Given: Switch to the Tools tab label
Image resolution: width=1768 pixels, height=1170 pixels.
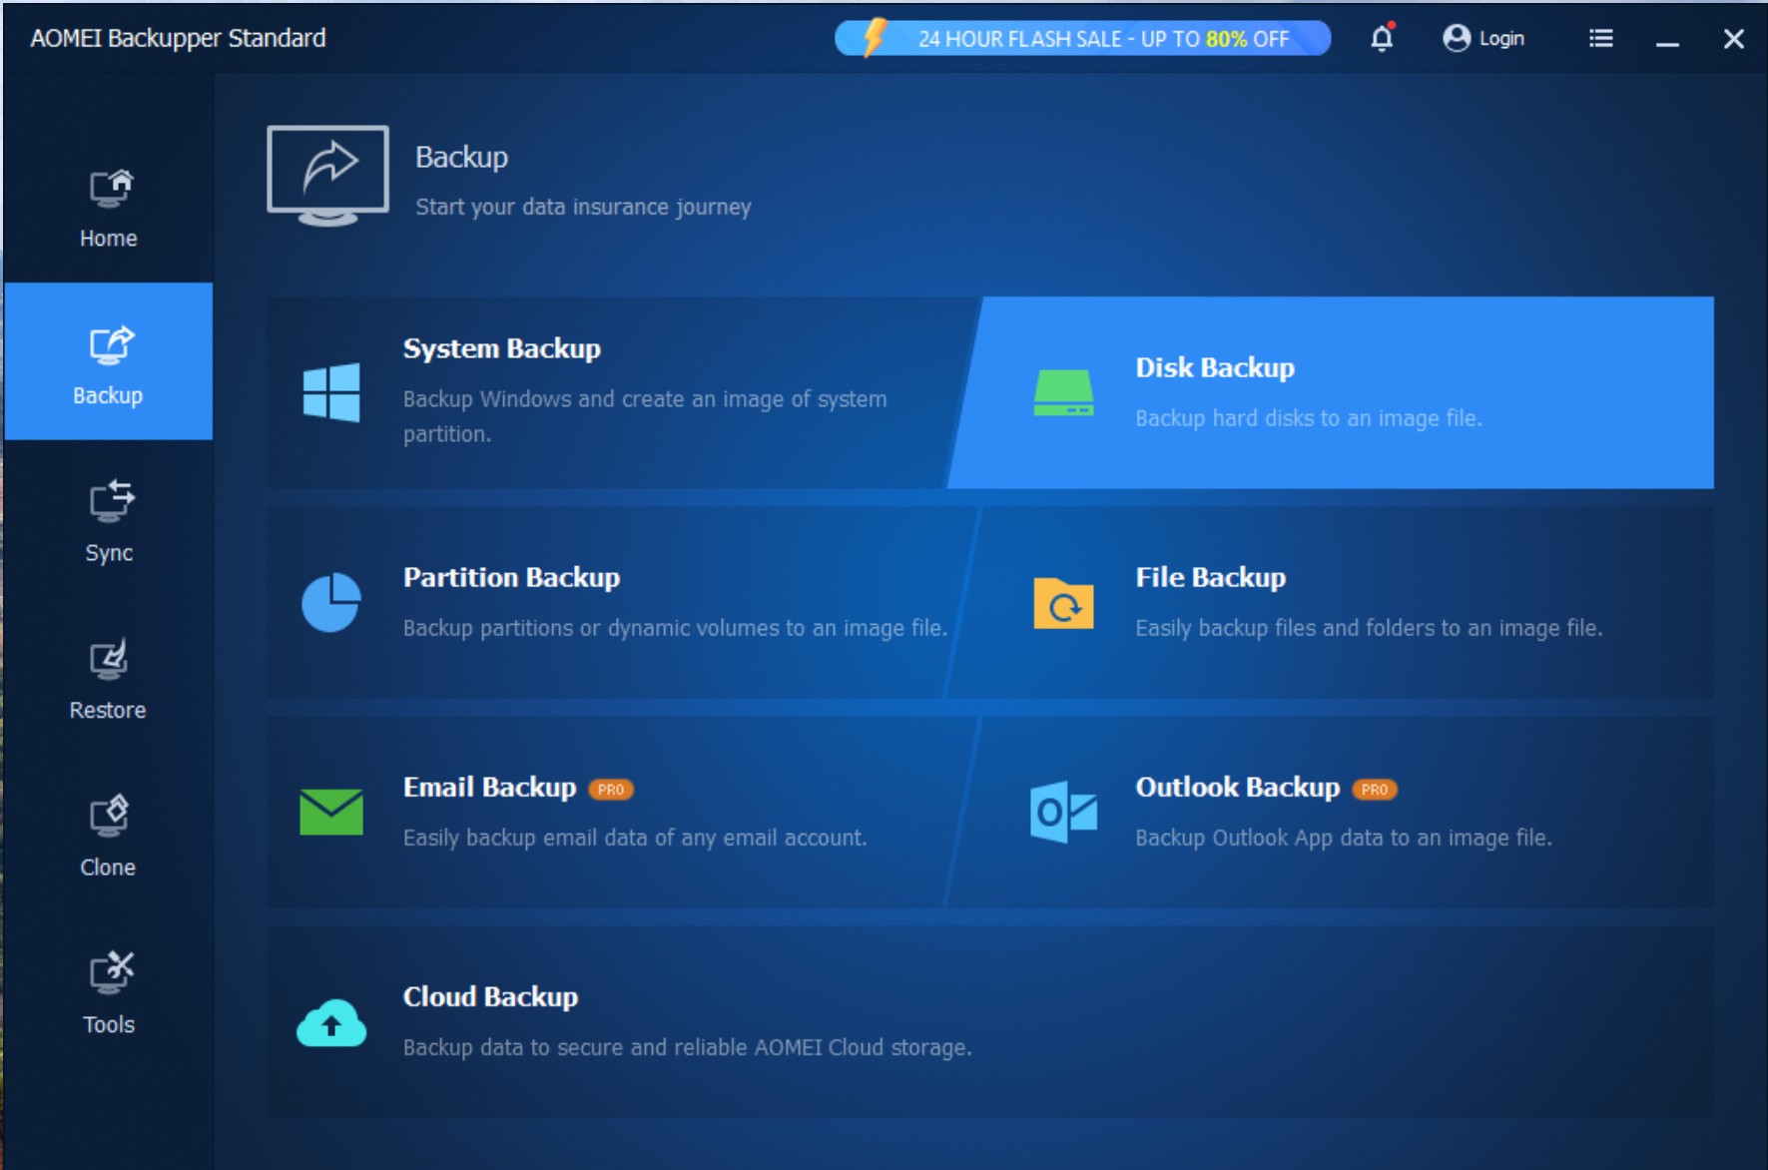Looking at the screenshot, I should click(109, 1024).
